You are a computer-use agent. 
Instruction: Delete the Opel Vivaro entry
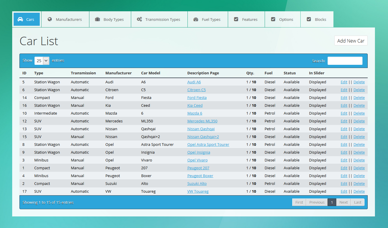click(359, 160)
